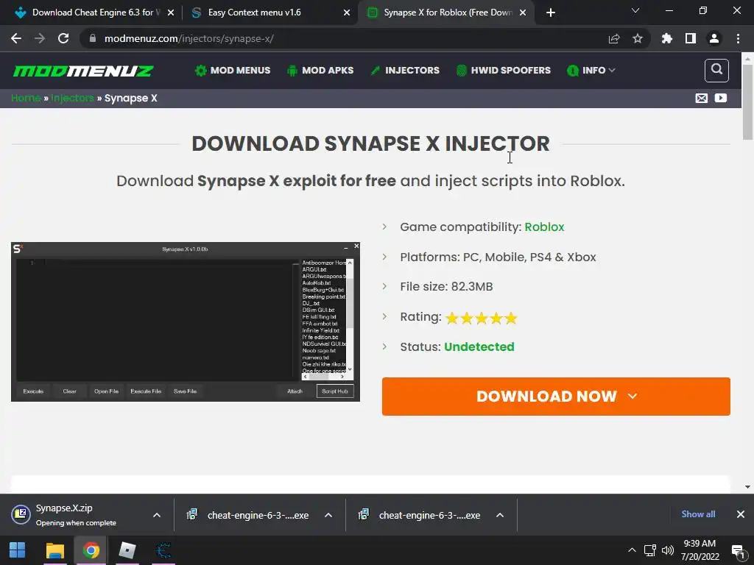Open the notification center icon
754x565 pixels.
click(738, 550)
